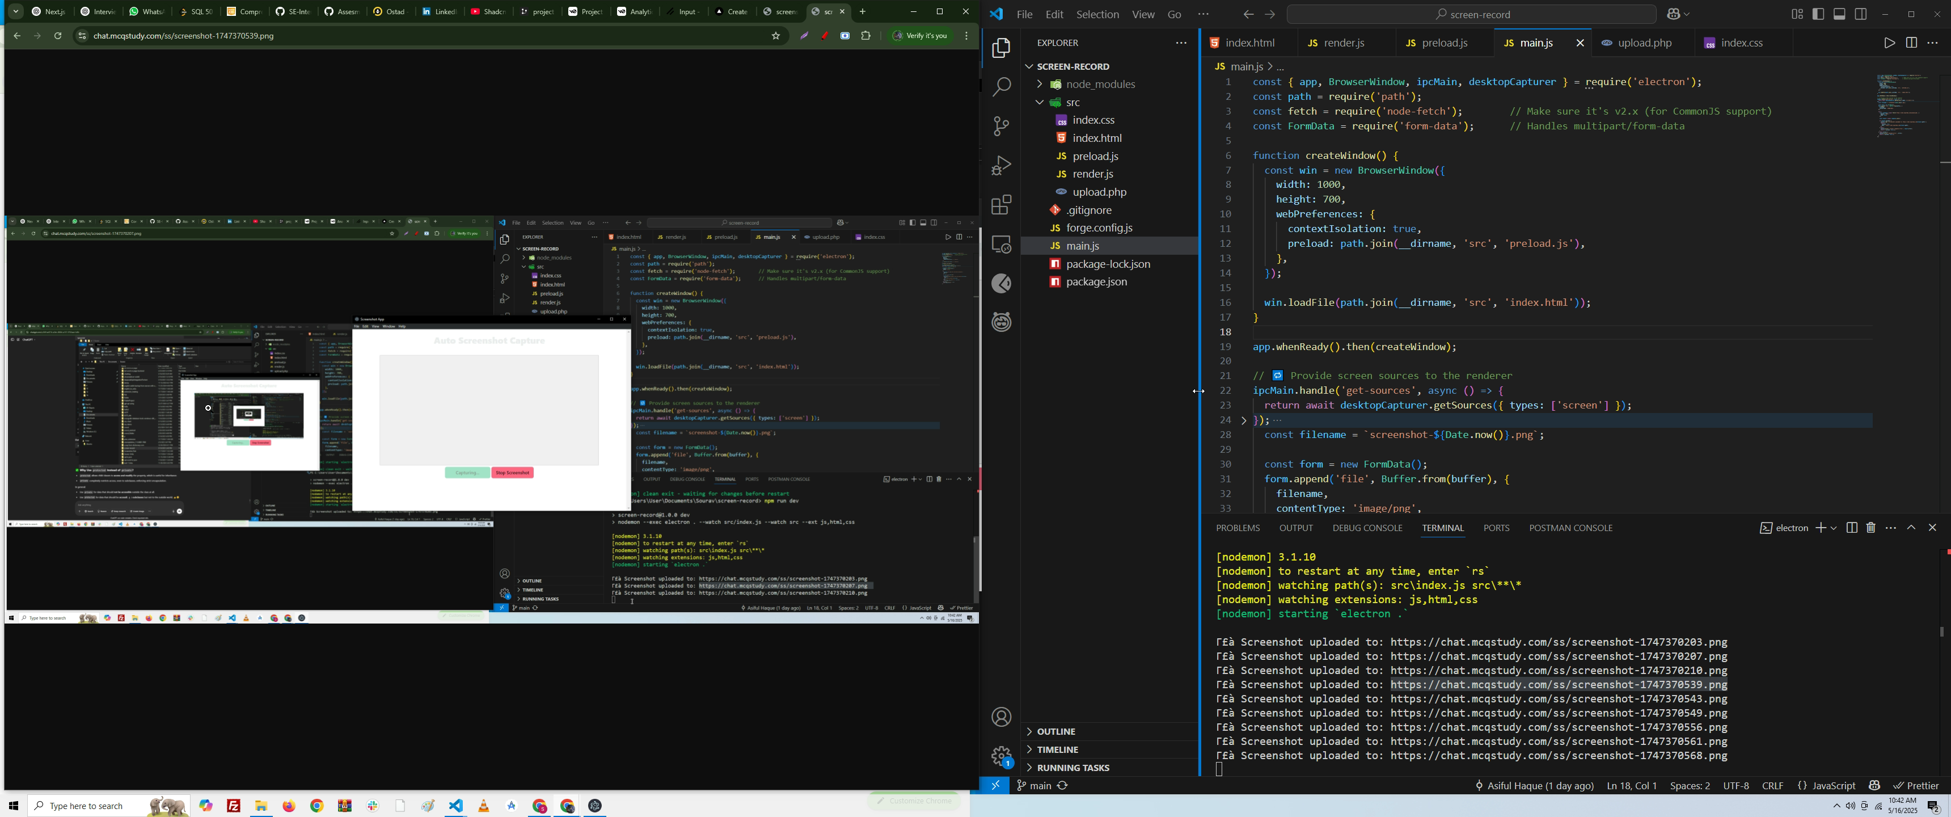Click the Chrome address bar URL
Image resolution: width=1951 pixels, height=817 pixels.
coord(184,36)
